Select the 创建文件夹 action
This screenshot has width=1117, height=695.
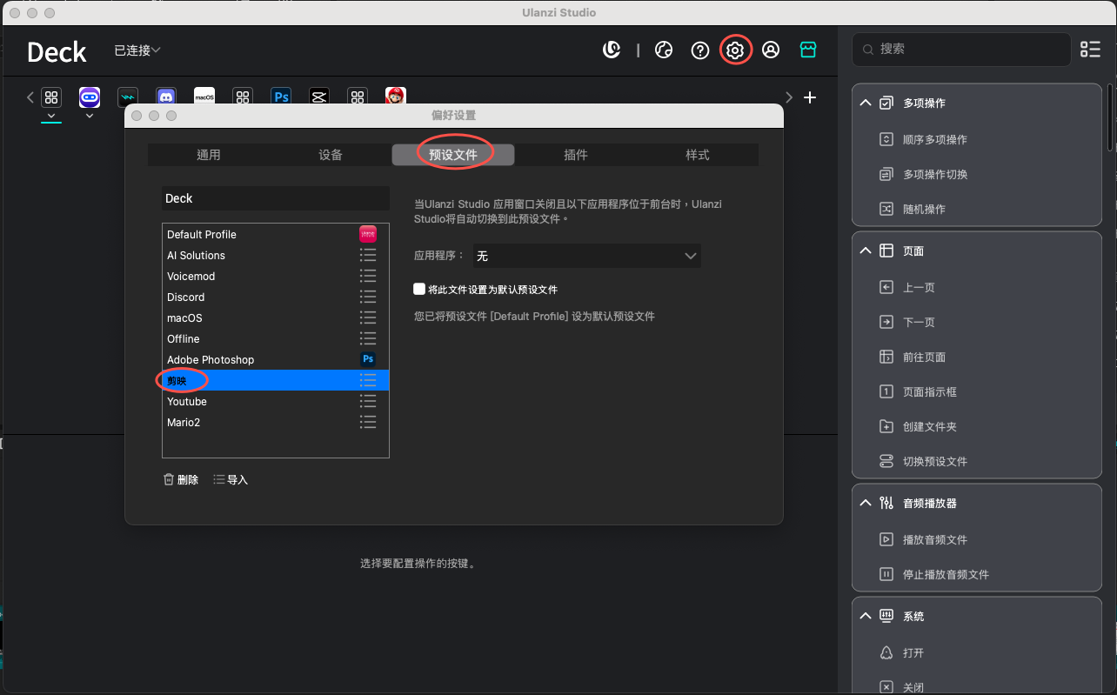(929, 426)
